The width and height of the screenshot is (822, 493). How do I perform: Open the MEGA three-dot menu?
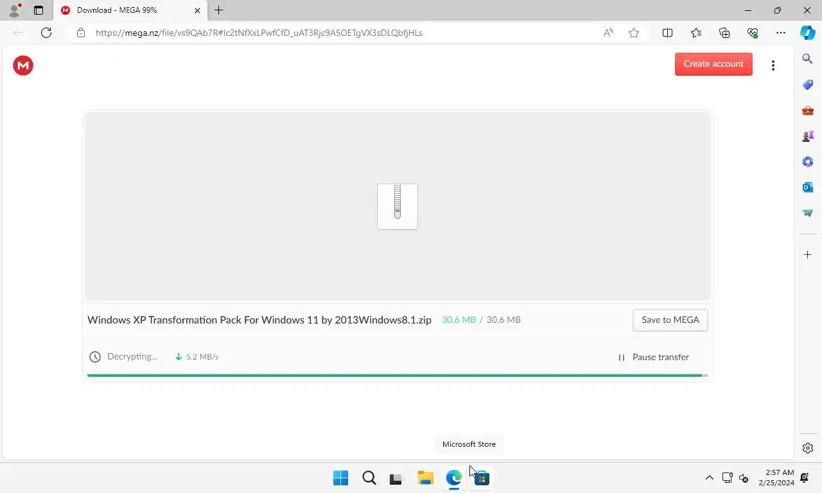[x=773, y=65]
